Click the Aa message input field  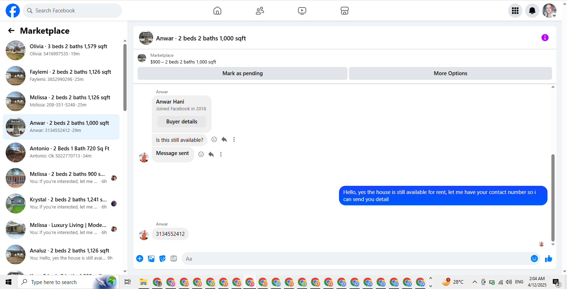(356, 259)
